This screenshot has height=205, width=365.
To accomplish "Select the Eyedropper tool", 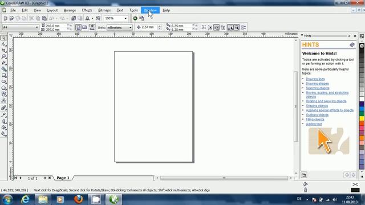I will click(4, 115).
